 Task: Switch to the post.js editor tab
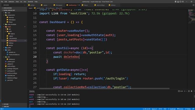tap(32, 5)
